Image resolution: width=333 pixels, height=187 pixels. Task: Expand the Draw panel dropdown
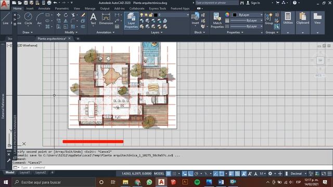(28, 32)
